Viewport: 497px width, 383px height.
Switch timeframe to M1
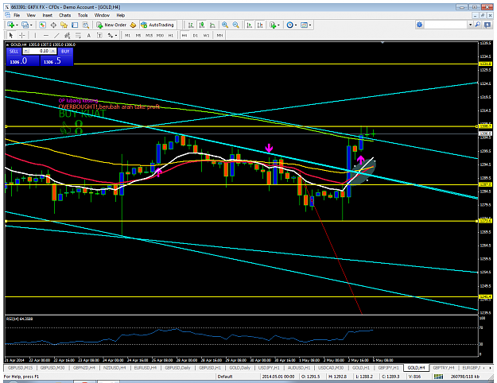pos(127,35)
